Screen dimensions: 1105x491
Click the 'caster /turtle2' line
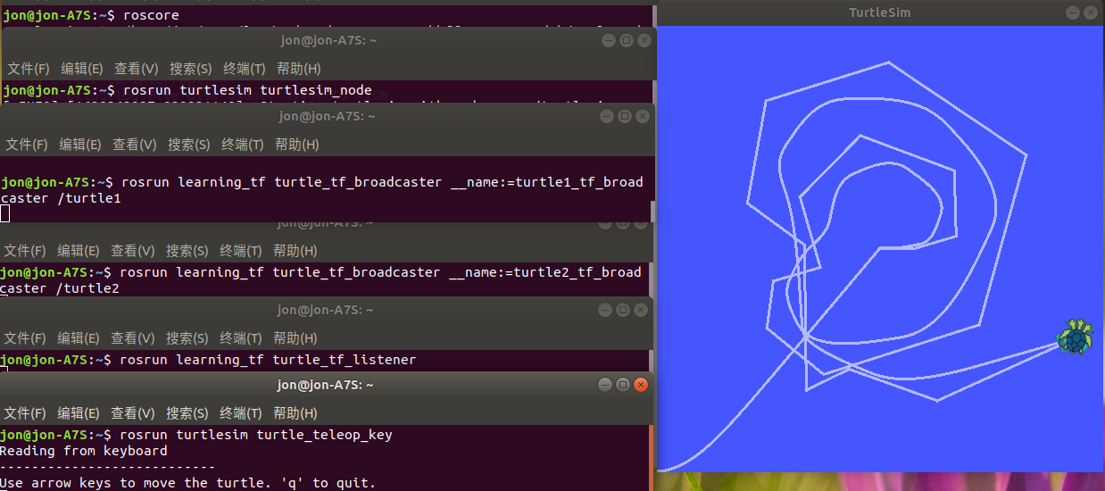(x=60, y=288)
